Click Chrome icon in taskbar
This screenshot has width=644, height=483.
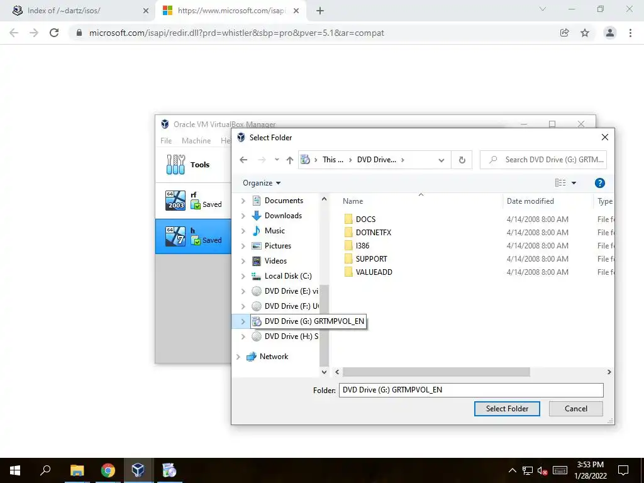(x=108, y=470)
